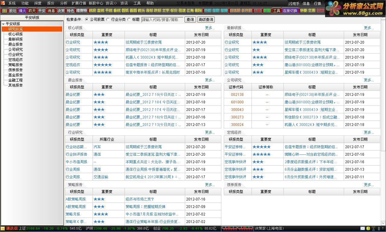Open 更多 link for 债券报告 section
386x232 pixels.
click(x=369, y=185)
